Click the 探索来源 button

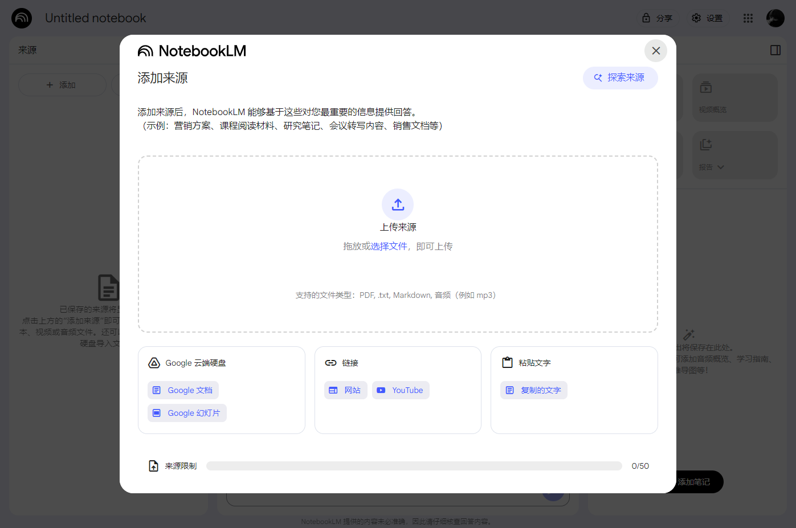[620, 77]
